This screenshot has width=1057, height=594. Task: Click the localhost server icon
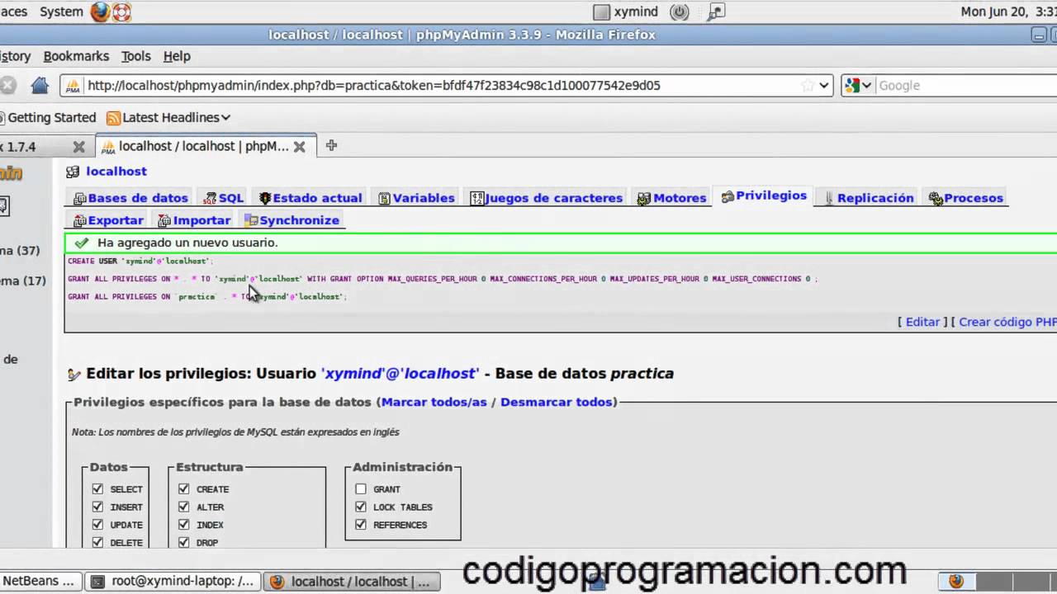[73, 172]
